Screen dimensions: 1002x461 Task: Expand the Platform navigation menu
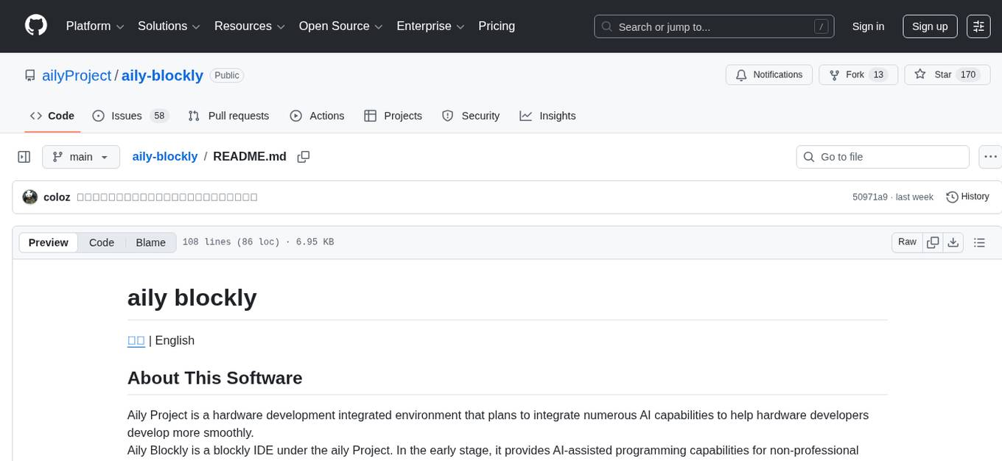pyautogui.click(x=95, y=27)
